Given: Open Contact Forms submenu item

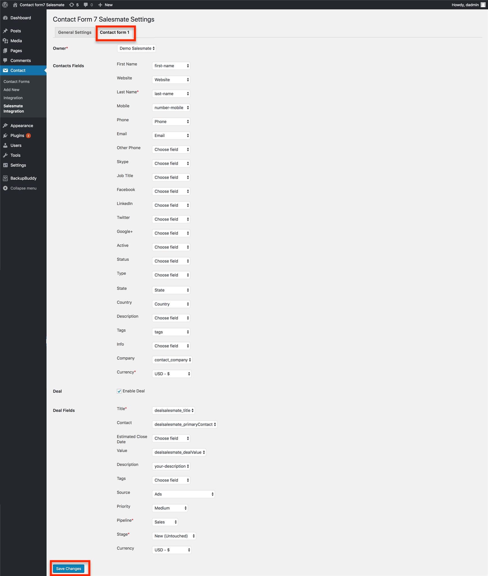Looking at the screenshot, I should click(17, 82).
